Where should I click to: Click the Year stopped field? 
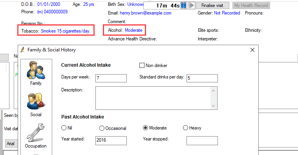202,140
